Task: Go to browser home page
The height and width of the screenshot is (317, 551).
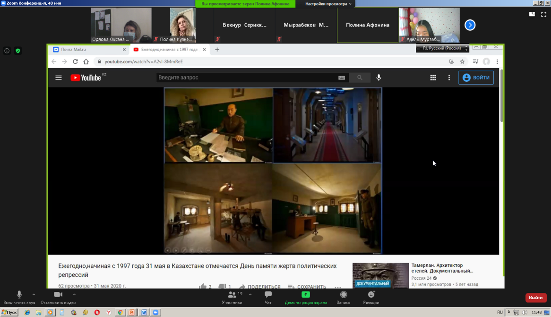Action: tap(86, 61)
